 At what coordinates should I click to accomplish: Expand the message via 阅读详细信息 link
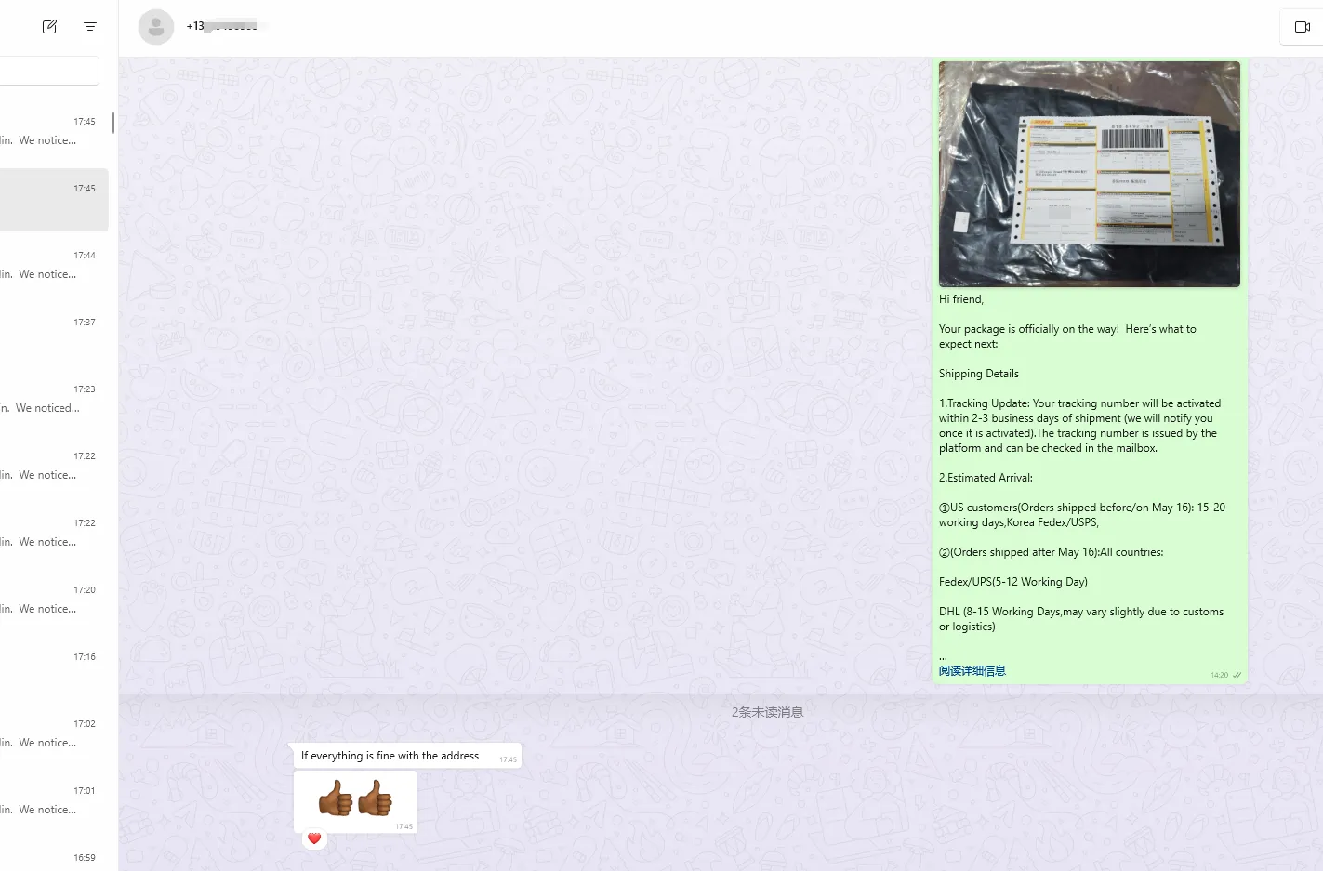972,671
